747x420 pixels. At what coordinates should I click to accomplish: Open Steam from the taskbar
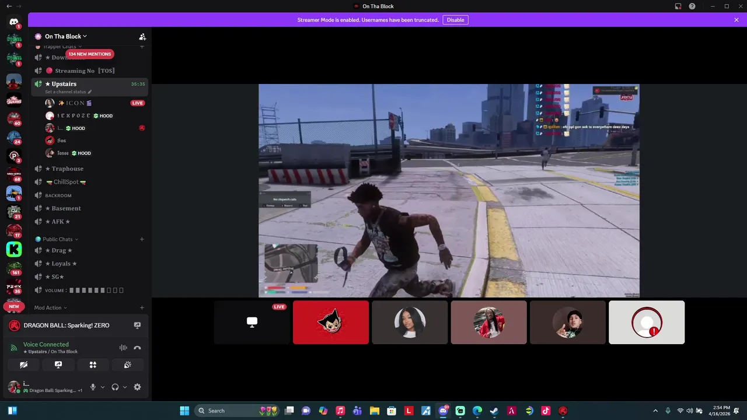pos(494,411)
